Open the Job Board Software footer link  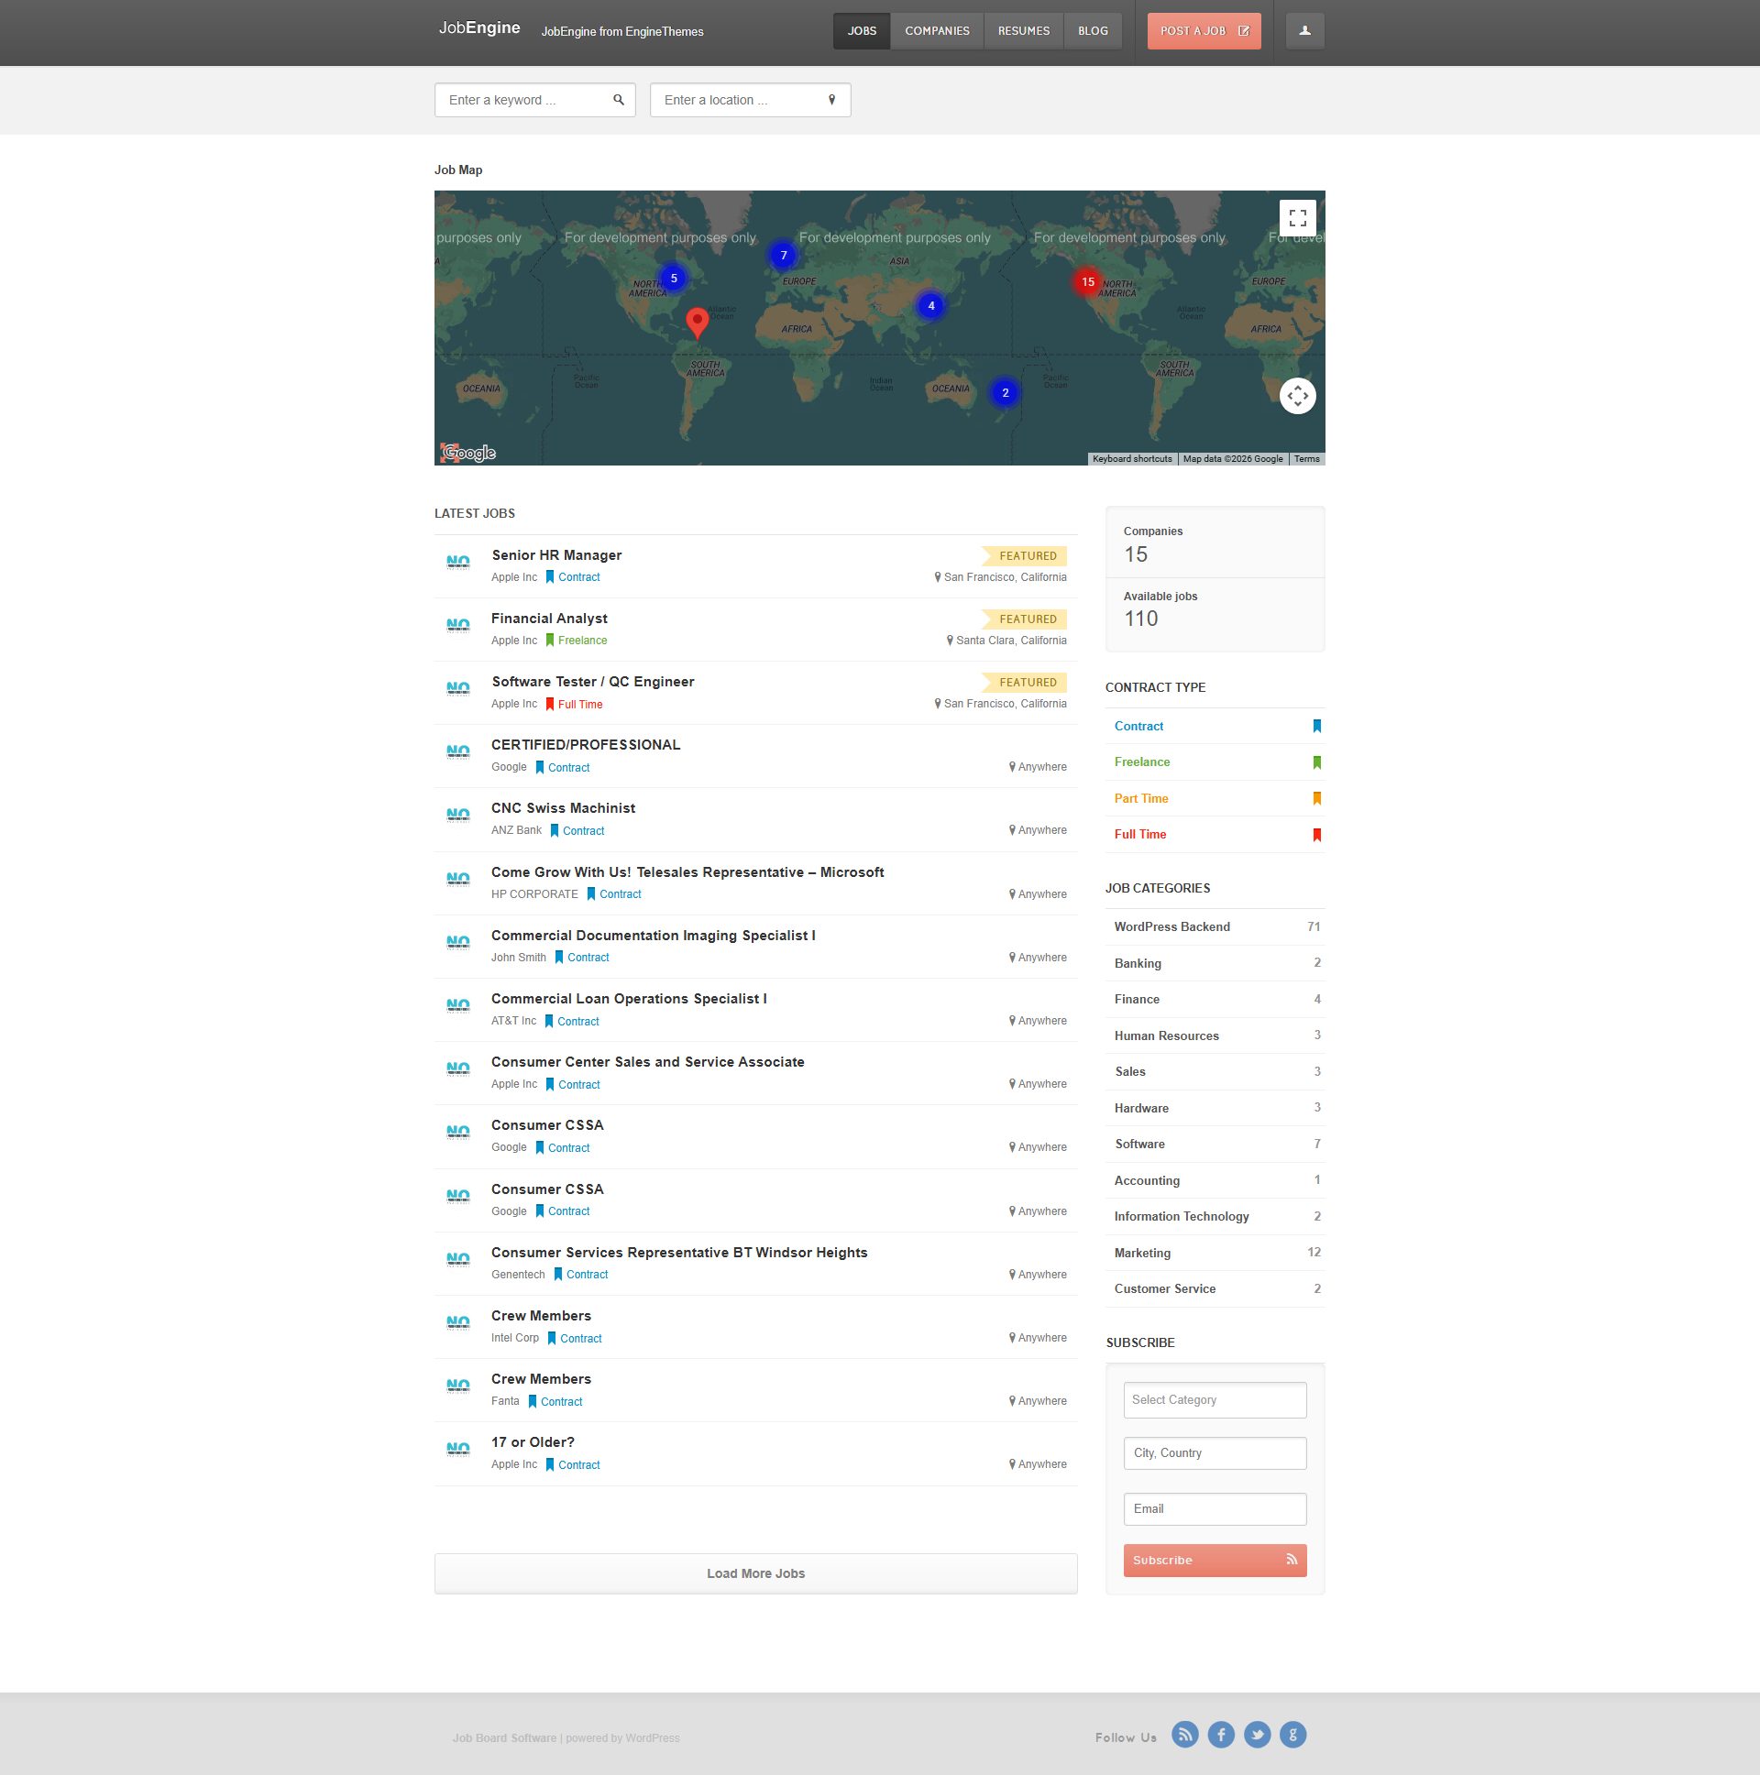tap(503, 1738)
